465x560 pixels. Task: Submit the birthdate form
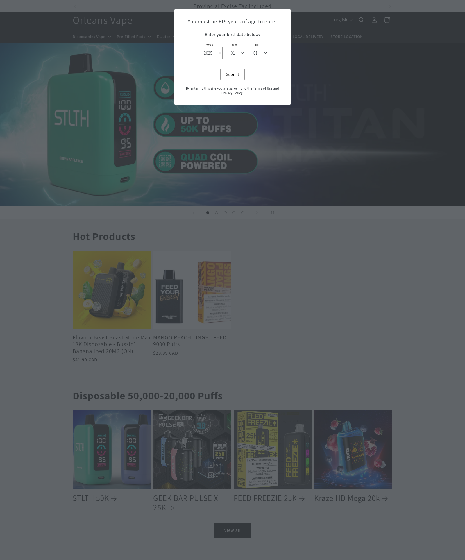pos(233,74)
